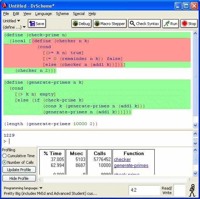Open the Special menu
The width and height of the screenshot is (200, 199).
(x=79, y=14)
